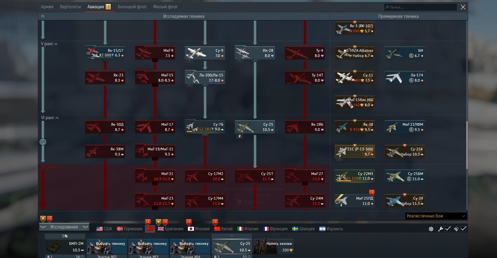
Task: Select the Су-25Т aircraft card
Action: [255, 176]
